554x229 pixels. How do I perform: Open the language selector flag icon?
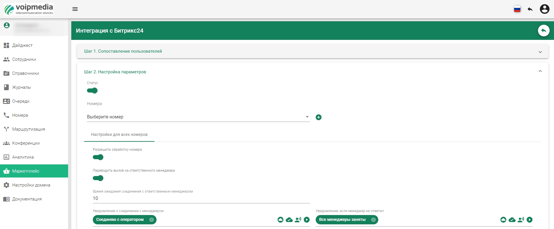[517, 9]
